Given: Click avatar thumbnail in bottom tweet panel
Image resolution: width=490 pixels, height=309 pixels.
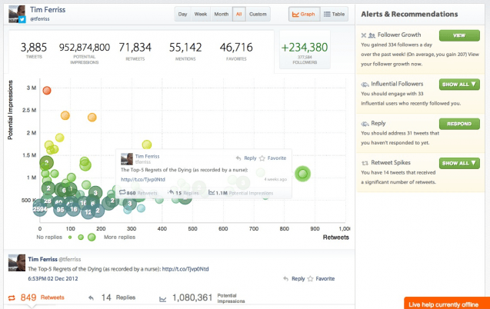Looking at the screenshot, I should 17,262.
